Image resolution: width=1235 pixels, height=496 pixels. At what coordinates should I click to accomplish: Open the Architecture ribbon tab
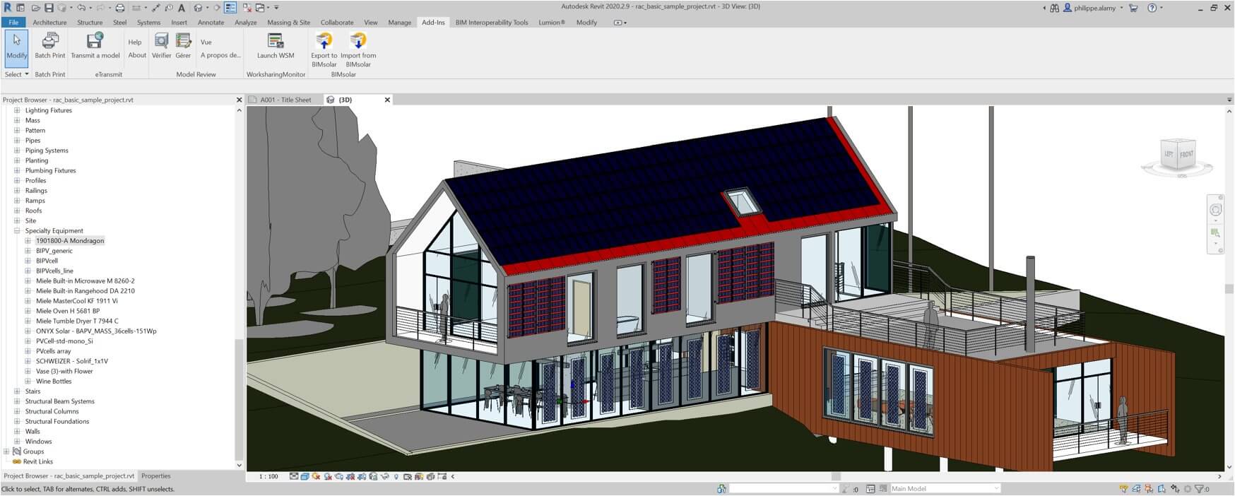(x=49, y=23)
